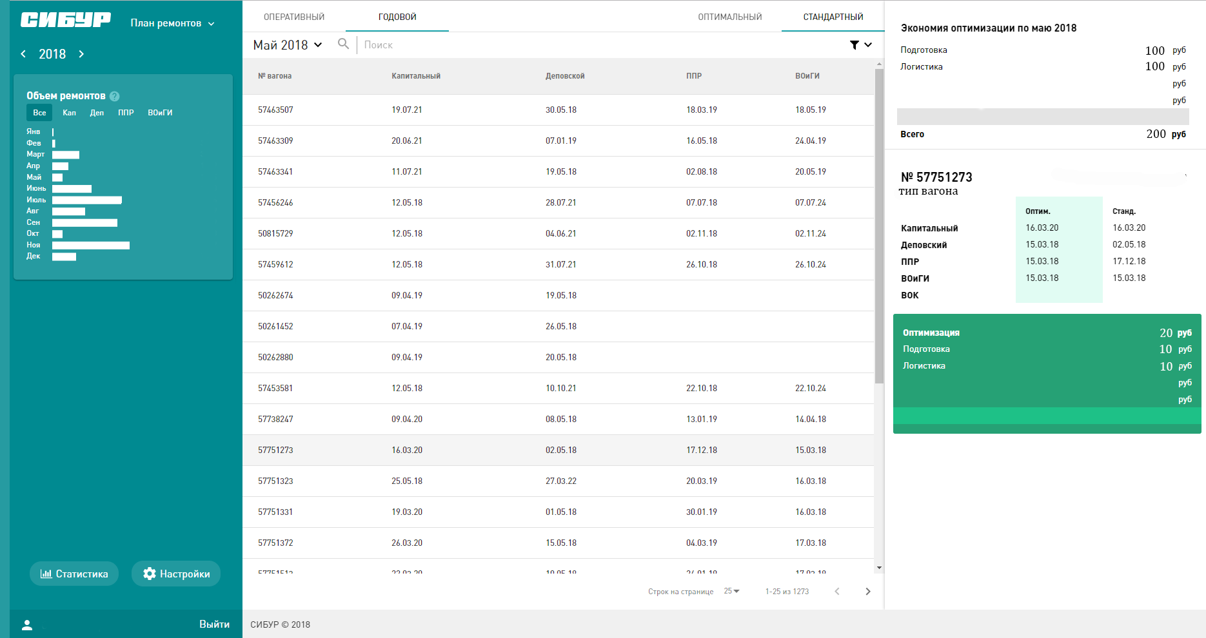
Task: Select wagon row 57463309
Action: click(x=559, y=141)
